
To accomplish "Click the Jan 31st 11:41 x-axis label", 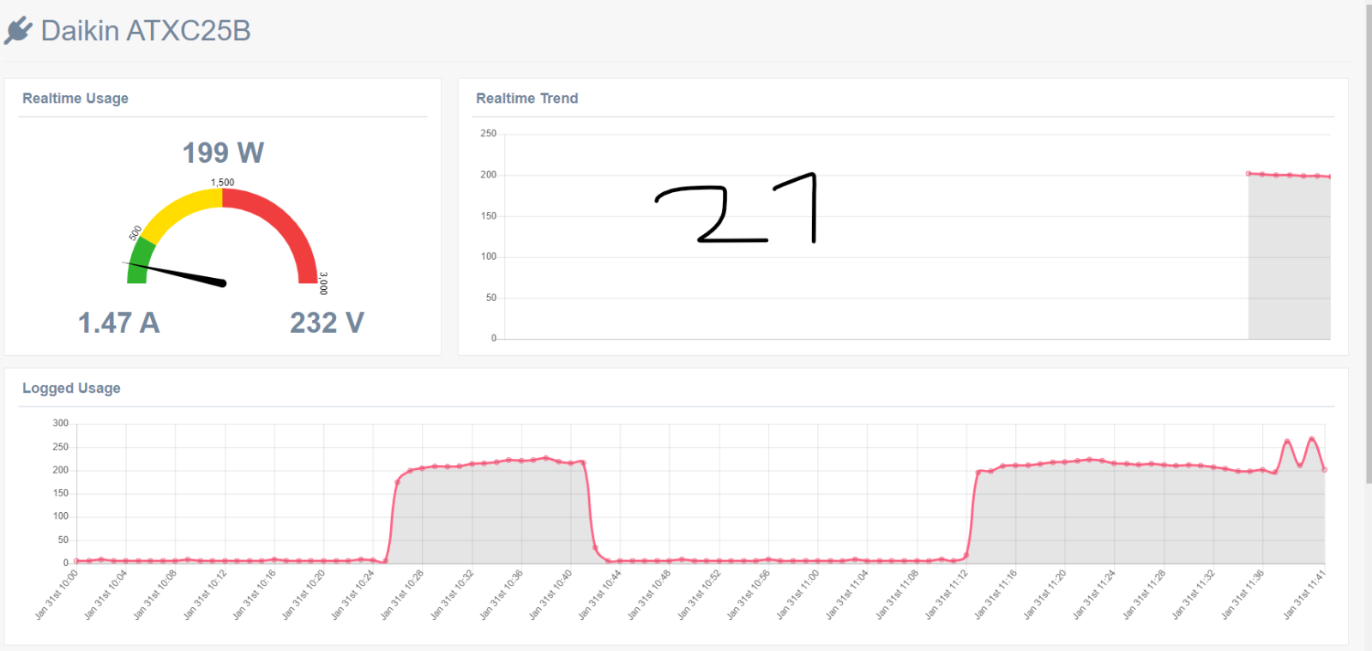I will click(x=1304, y=594).
